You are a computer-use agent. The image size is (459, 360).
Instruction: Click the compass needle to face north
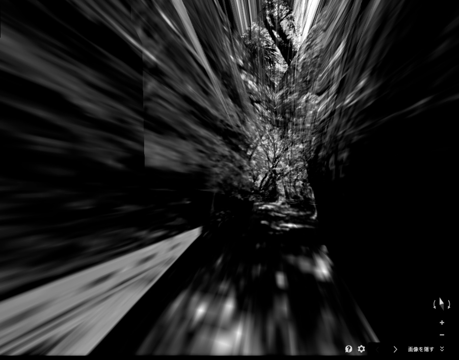[442, 304]
